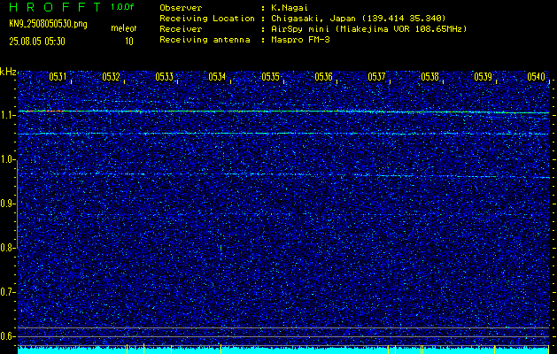
Task: Click the 0.7 frequency axis label
Action: (7, 292)
